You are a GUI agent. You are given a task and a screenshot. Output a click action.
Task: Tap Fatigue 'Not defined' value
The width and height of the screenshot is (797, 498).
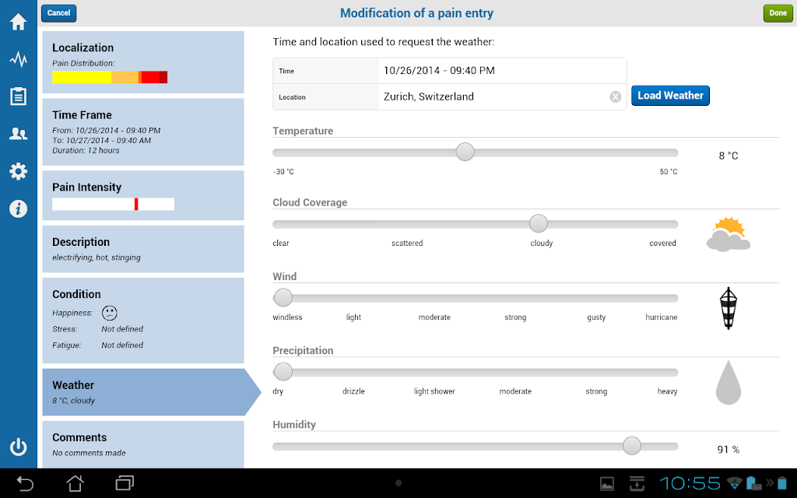click(x=122, y=345)
